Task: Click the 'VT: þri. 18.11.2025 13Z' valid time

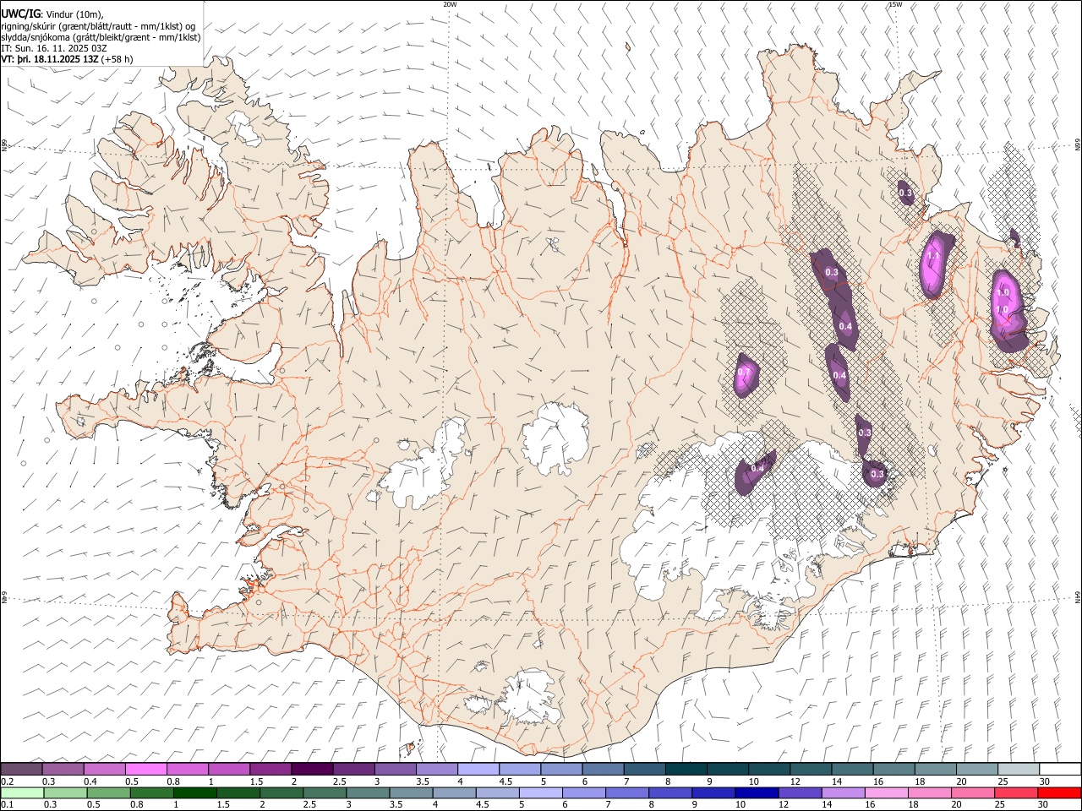Action: 50,59
